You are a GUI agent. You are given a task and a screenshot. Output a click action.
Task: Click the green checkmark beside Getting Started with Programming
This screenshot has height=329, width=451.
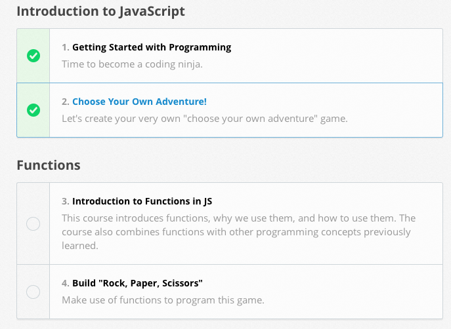(x=33, y=56)
